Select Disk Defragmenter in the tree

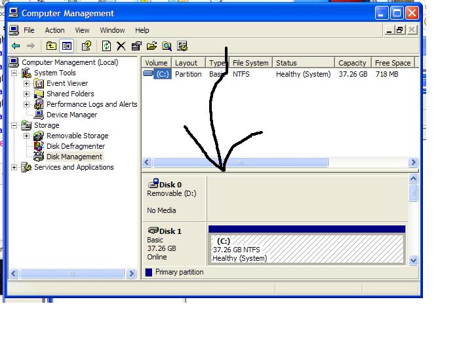click(x=75, y=146)
